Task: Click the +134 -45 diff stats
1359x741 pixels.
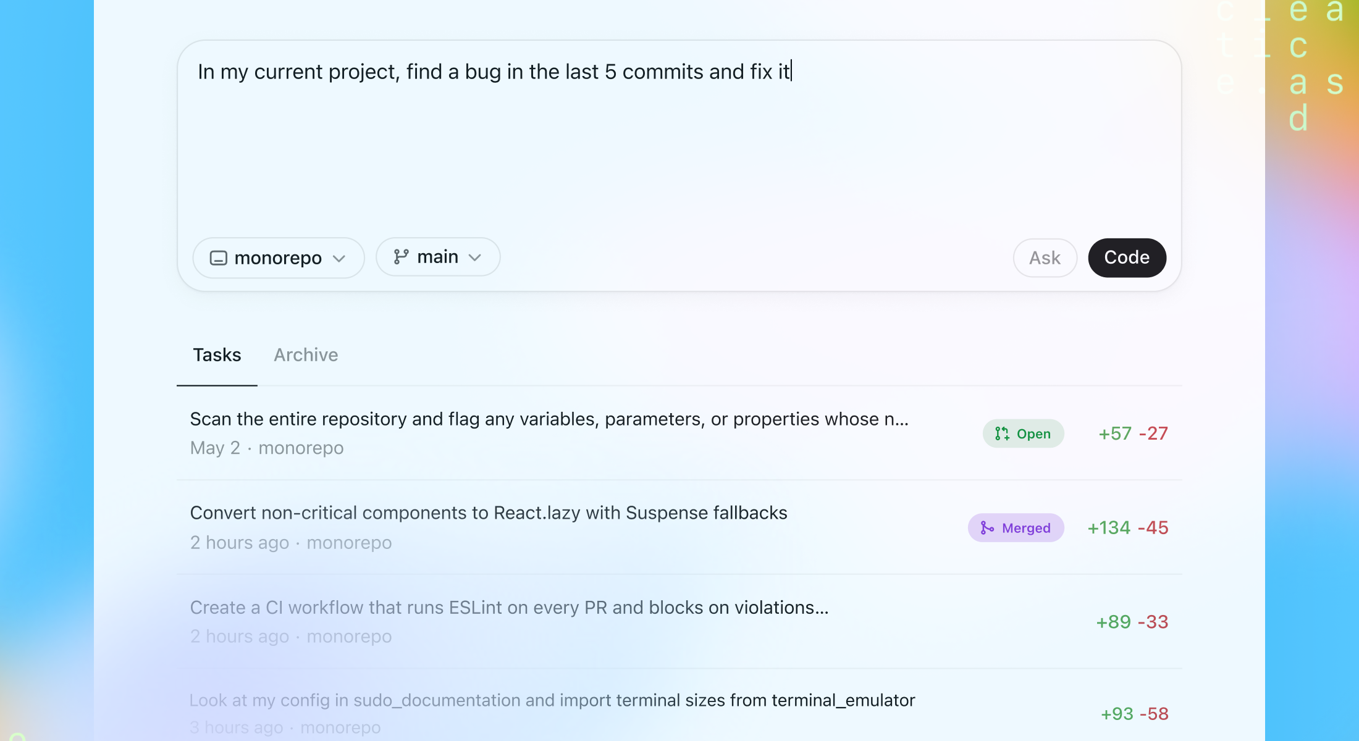Action: click(x=1128, y=528)
